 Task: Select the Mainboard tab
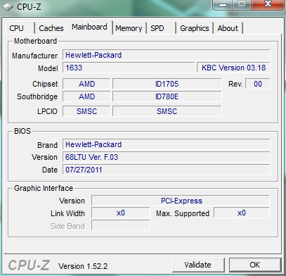(89, 27)
